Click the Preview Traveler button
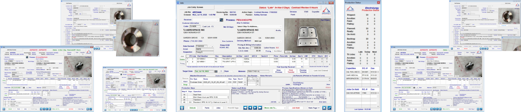This screenshot has height=112, width=521. pyautogui.click(x=303, y=71)
